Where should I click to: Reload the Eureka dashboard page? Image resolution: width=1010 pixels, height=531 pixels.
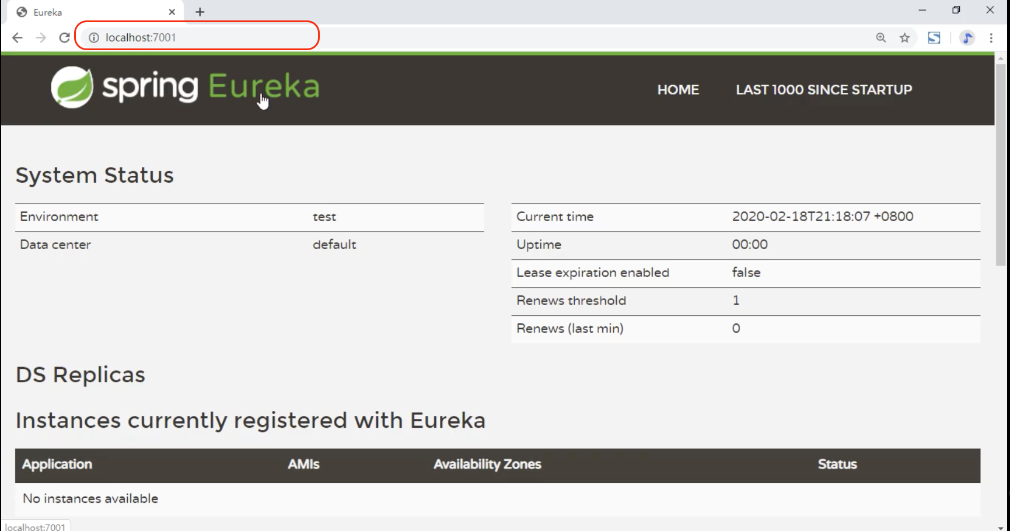pyautogui.click(x=64, y=37)
